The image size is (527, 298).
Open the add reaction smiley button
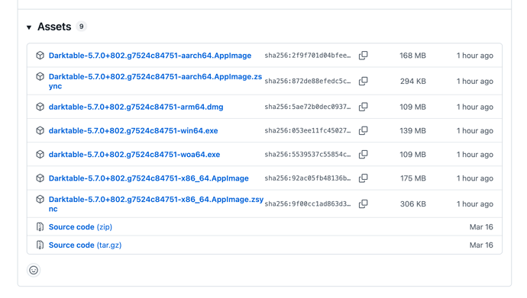(x=34, y=270)
